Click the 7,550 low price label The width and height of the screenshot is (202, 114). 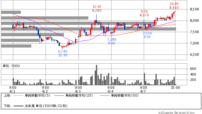147,33
